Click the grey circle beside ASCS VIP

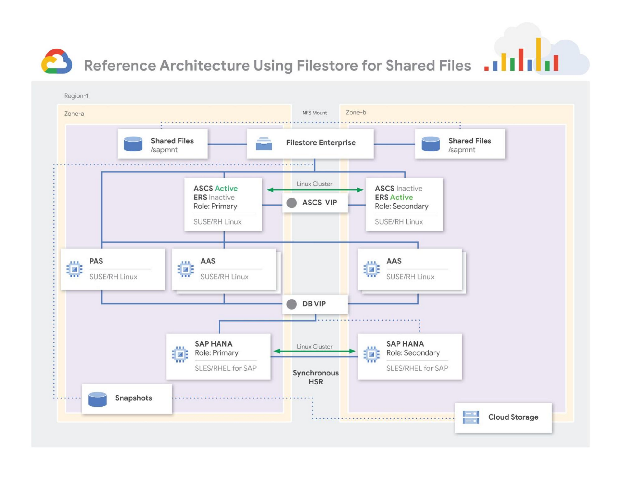[292, 203]
